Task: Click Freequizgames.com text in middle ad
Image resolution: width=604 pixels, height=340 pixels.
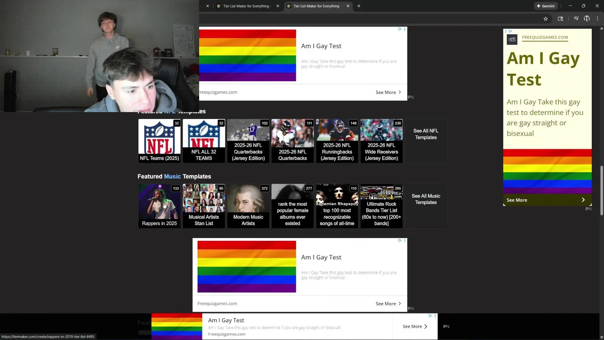Action: click(x=217, y=304)
